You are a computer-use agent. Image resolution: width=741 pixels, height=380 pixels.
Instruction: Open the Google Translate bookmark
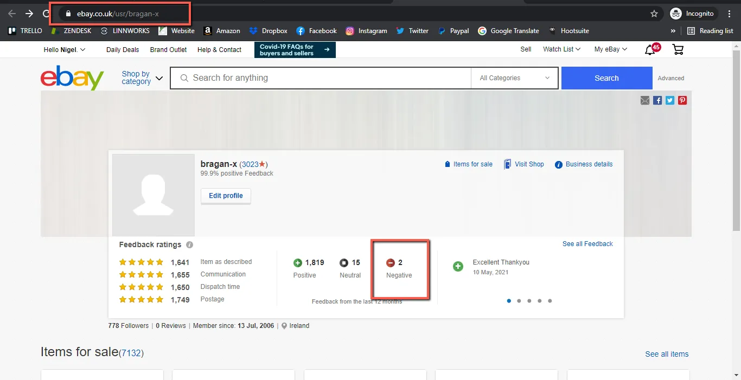click(x=508, y=31)
